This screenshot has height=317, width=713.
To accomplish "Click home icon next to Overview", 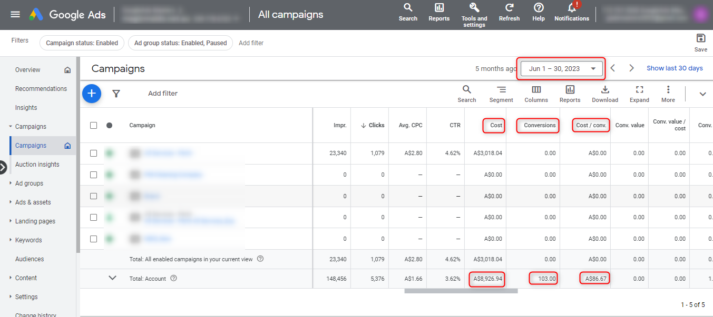I will [67, 70].
